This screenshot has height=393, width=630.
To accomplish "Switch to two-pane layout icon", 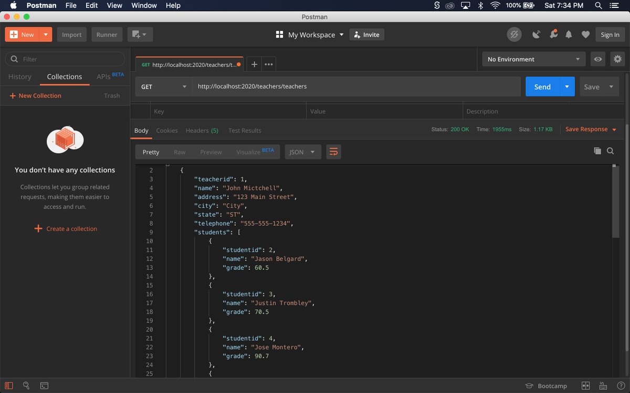I will click(586, 386).
